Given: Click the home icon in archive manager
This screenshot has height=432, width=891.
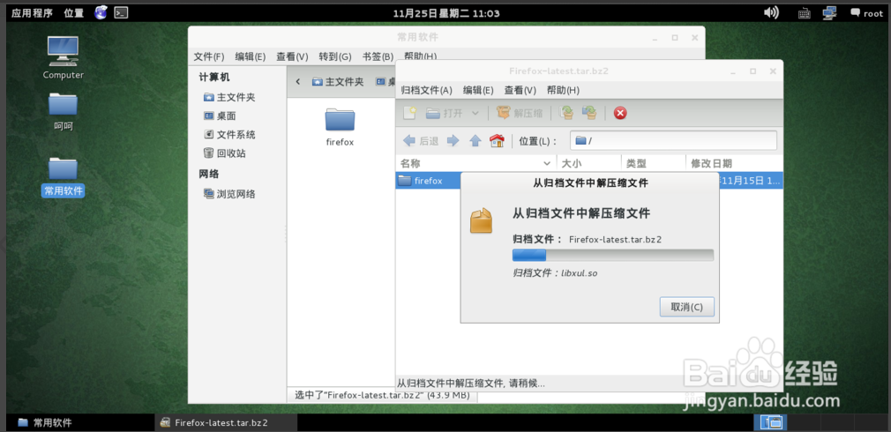Looking at the screenshot, I should click(x=498, y=141).
